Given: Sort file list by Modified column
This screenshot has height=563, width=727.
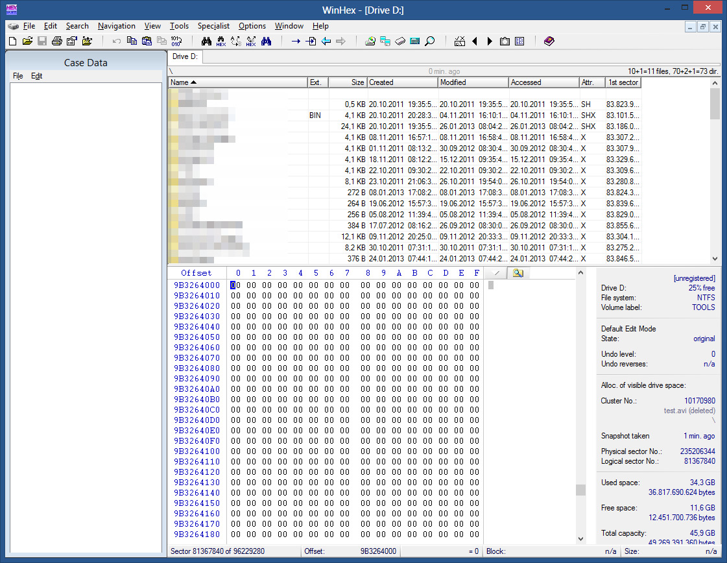Looking at the screenshot, I should pyautogui.click(x=473, y=82).
